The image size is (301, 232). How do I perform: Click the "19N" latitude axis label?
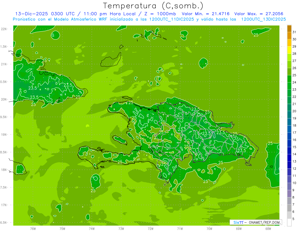[4, 135]
